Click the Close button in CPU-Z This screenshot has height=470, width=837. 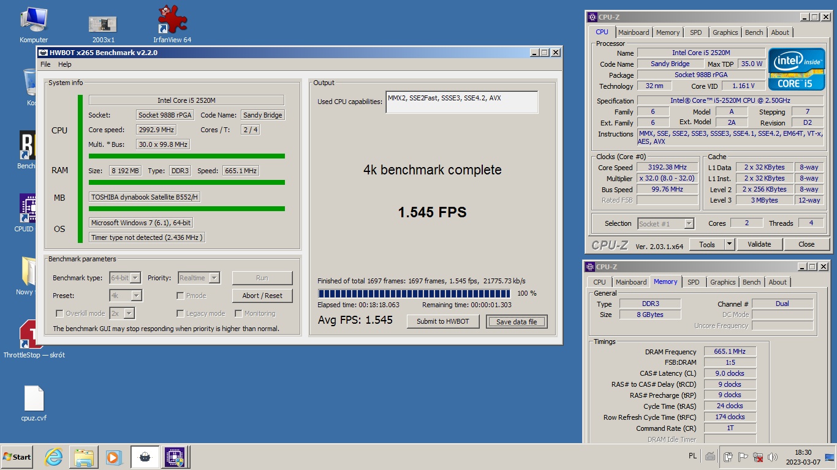[806, 244]
